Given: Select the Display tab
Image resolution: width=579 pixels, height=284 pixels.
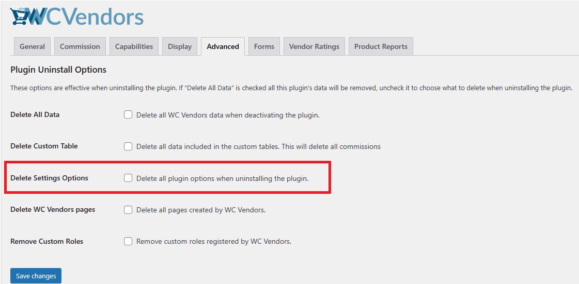Looking at the screenshot, I should 180,46.
